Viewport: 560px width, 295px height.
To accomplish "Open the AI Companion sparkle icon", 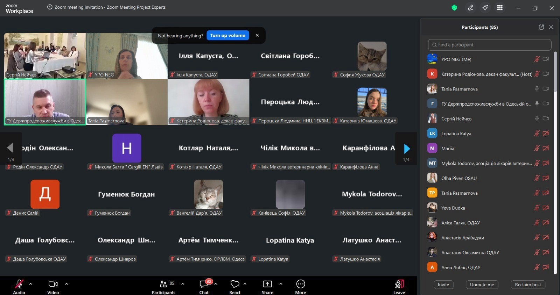I will coord(485,8).
